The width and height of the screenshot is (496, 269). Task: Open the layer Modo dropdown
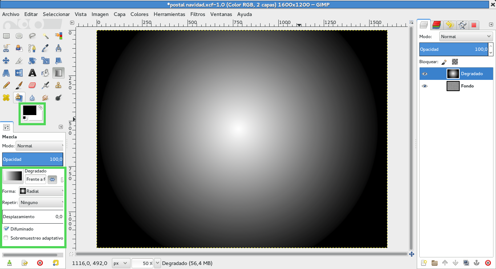(x=465, y=36)
